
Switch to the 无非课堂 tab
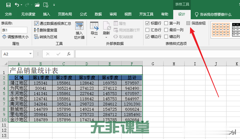(28, 14)
